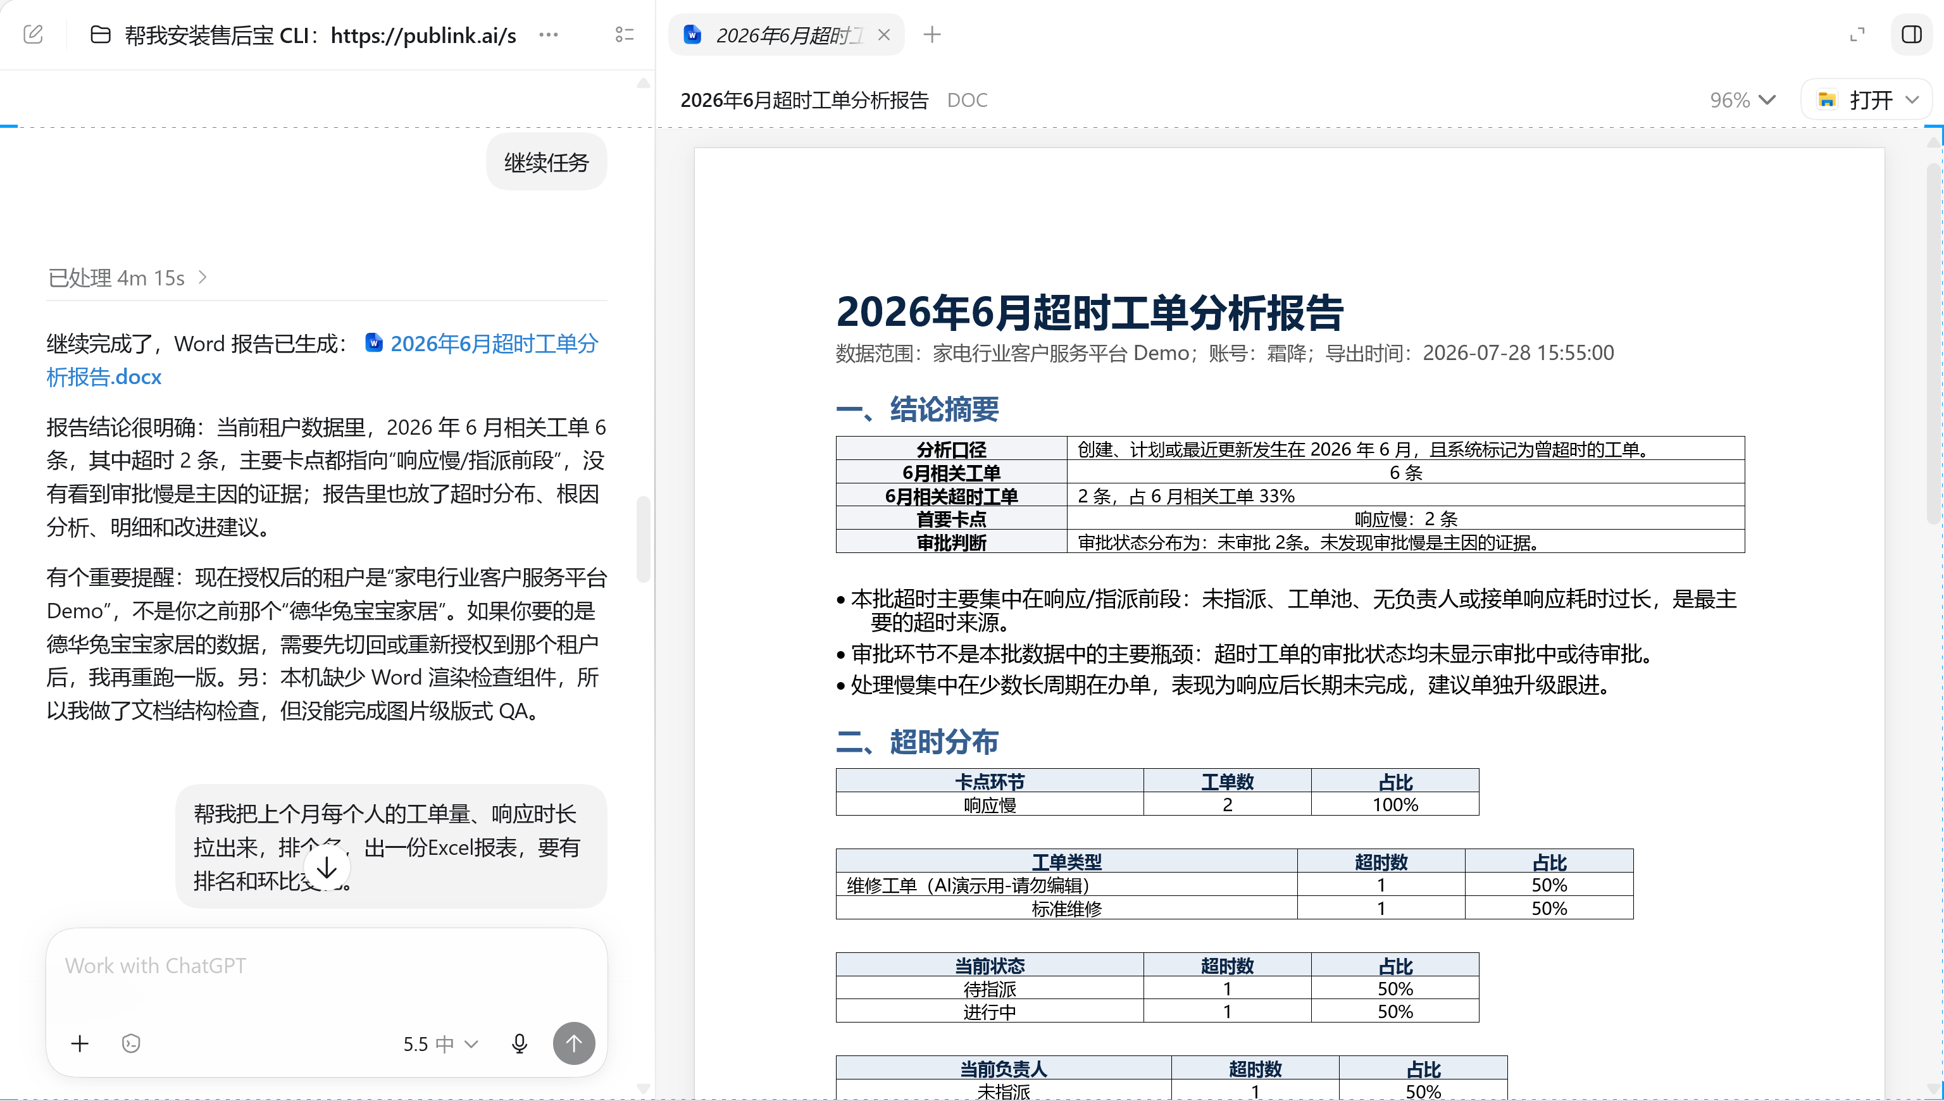1944x1101 pixels.
Task: Click the 进行中 table cell
Action: pyautogui.click(x=990, y=1012)
